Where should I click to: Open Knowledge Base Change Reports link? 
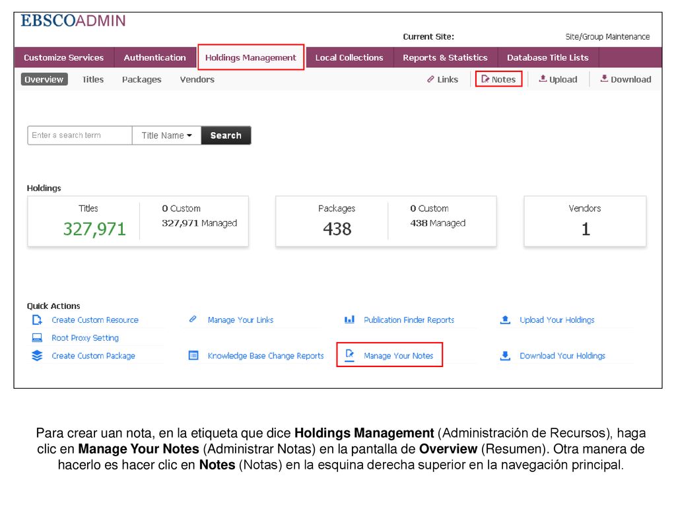(265, 356)
